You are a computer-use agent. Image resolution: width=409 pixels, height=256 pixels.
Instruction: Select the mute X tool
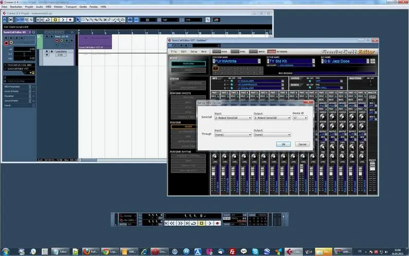coord(105,20)
